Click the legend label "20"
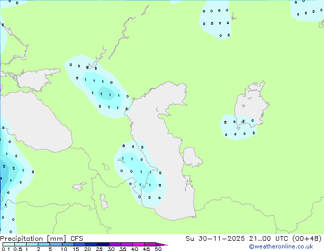The image size is (324, 251). pos(87,249)
